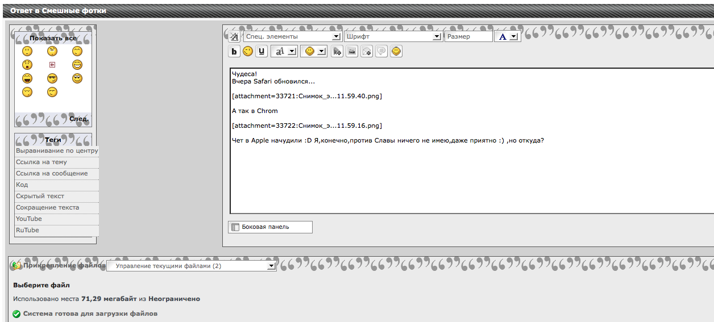Image resolution: width=714 pixels, height=322 pixels.
Task: Select the YouTube tag from the tags list
Action: (x=29, y=219)
